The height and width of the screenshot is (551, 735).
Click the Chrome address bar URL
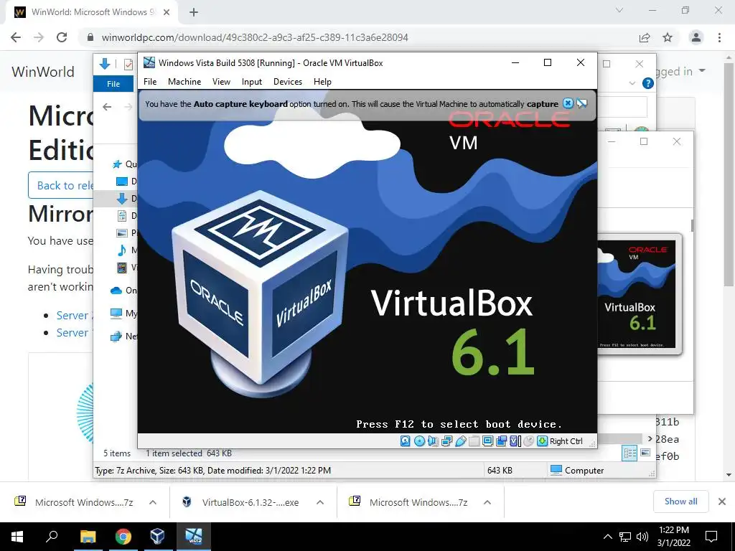255,37
